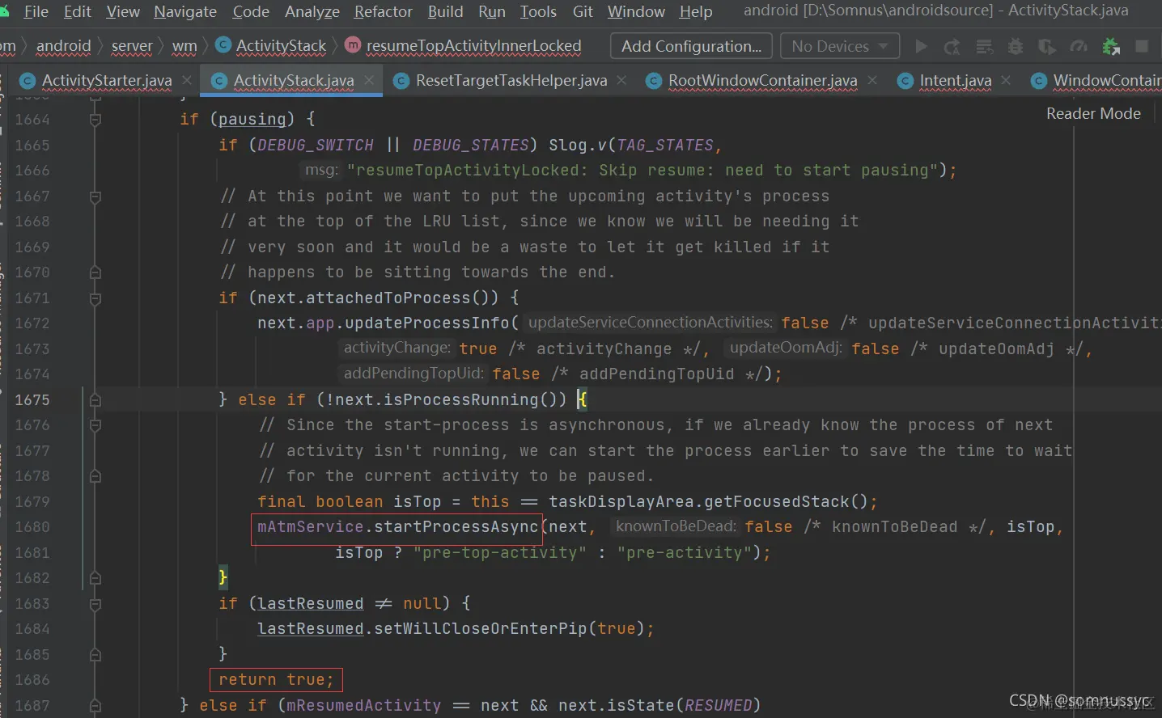Open the Refactor menu

384,11
